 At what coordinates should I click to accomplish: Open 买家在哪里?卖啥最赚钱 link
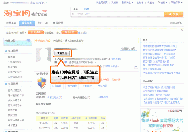pyautogui.click(x=156, y=91)
